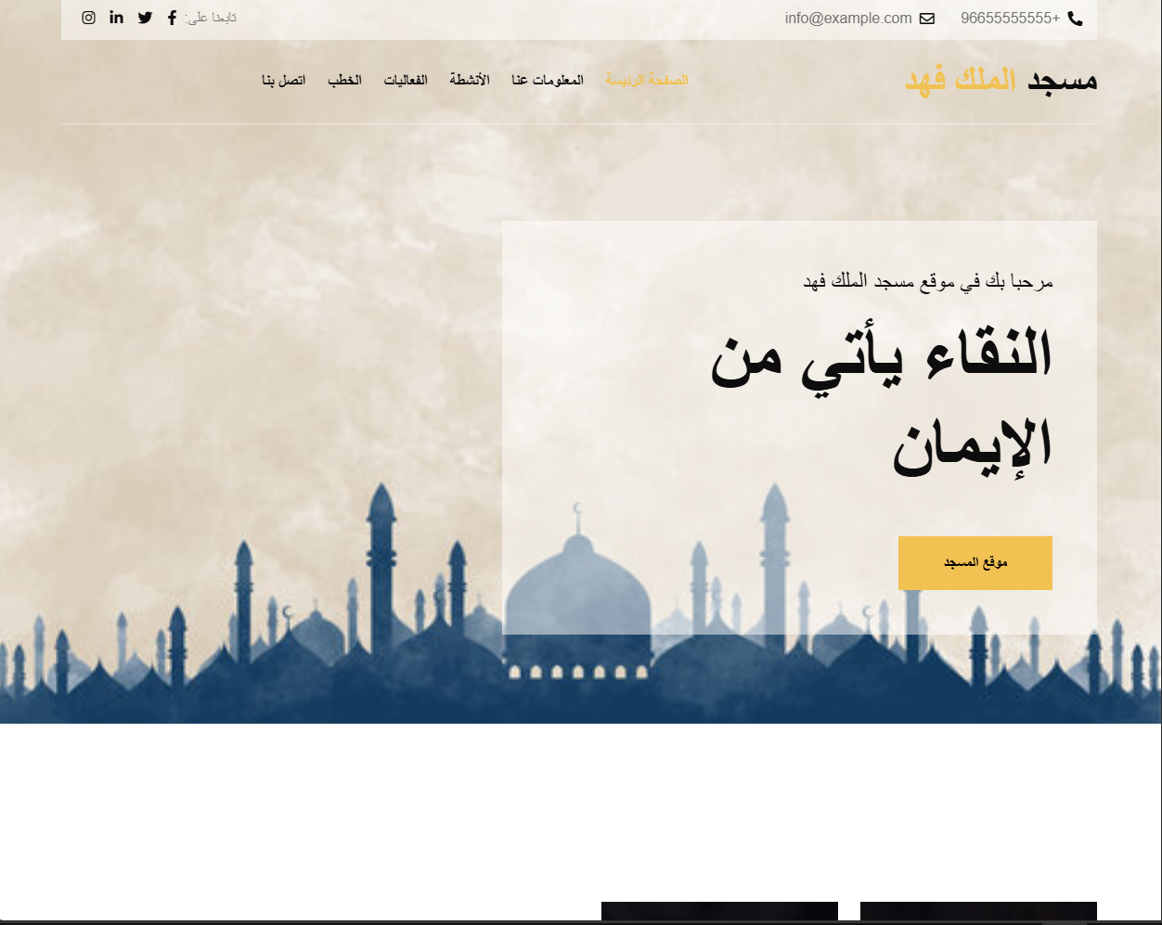
Task: Click the info@example.com email link
Action: [847, 18]
